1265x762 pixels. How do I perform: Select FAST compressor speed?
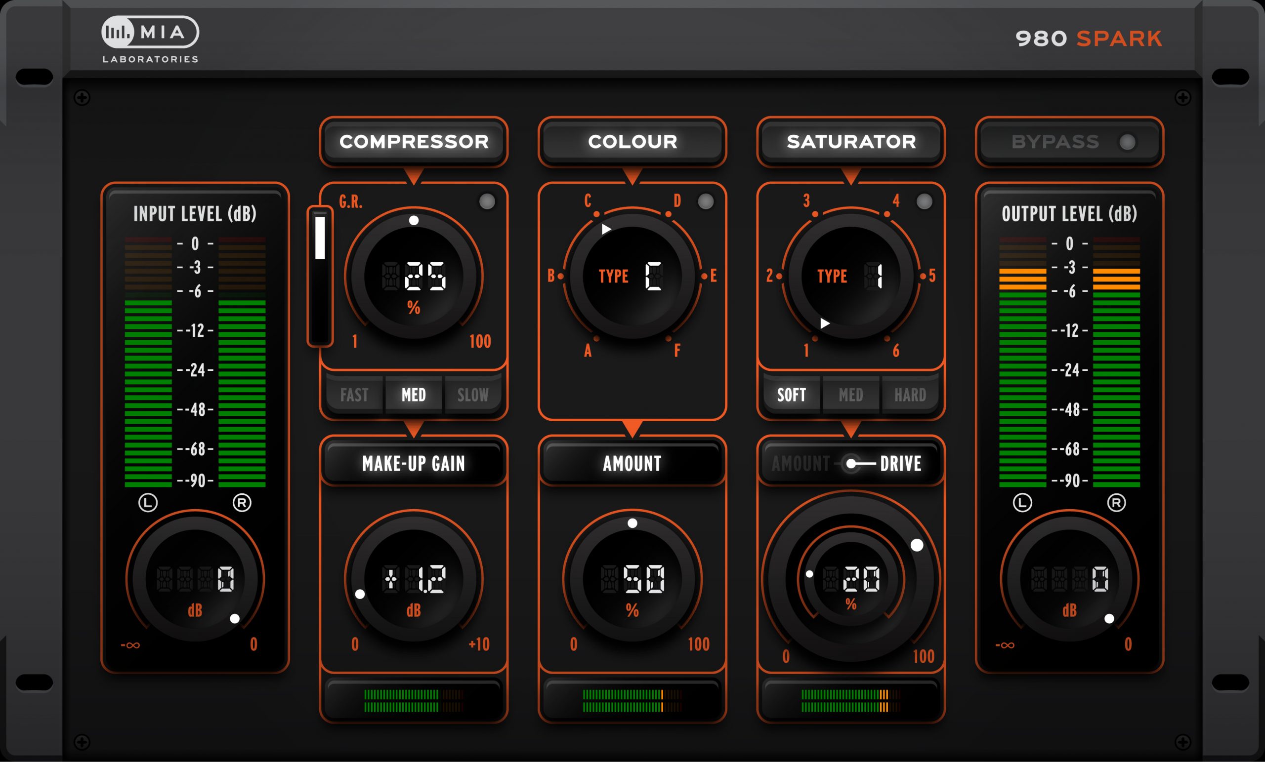click(354, 395)
